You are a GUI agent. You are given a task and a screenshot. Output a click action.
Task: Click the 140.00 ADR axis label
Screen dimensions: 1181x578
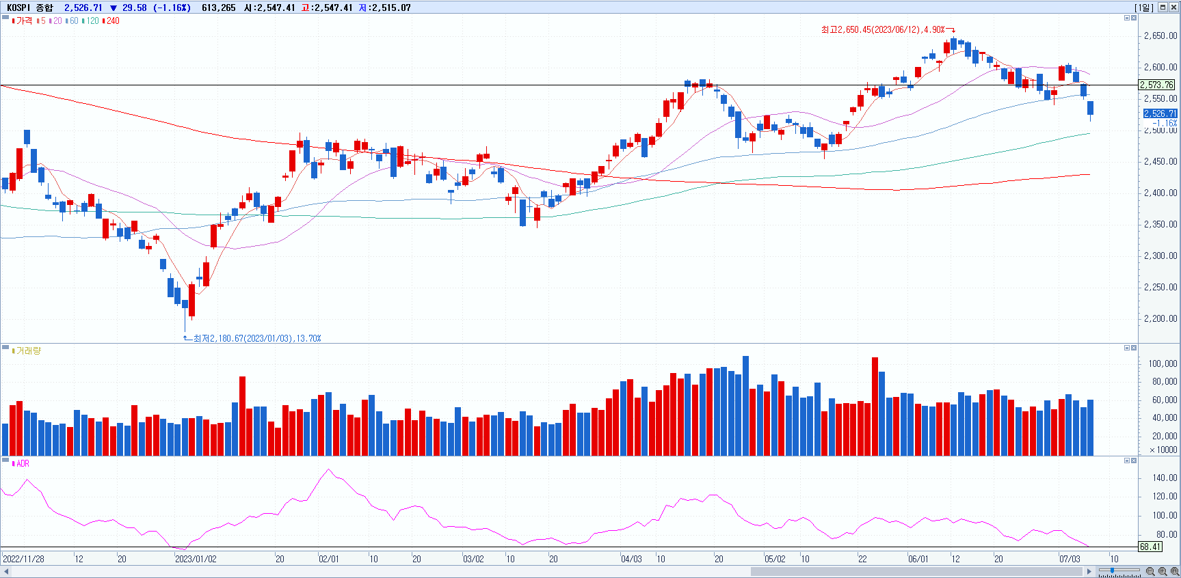[1165, 478]
